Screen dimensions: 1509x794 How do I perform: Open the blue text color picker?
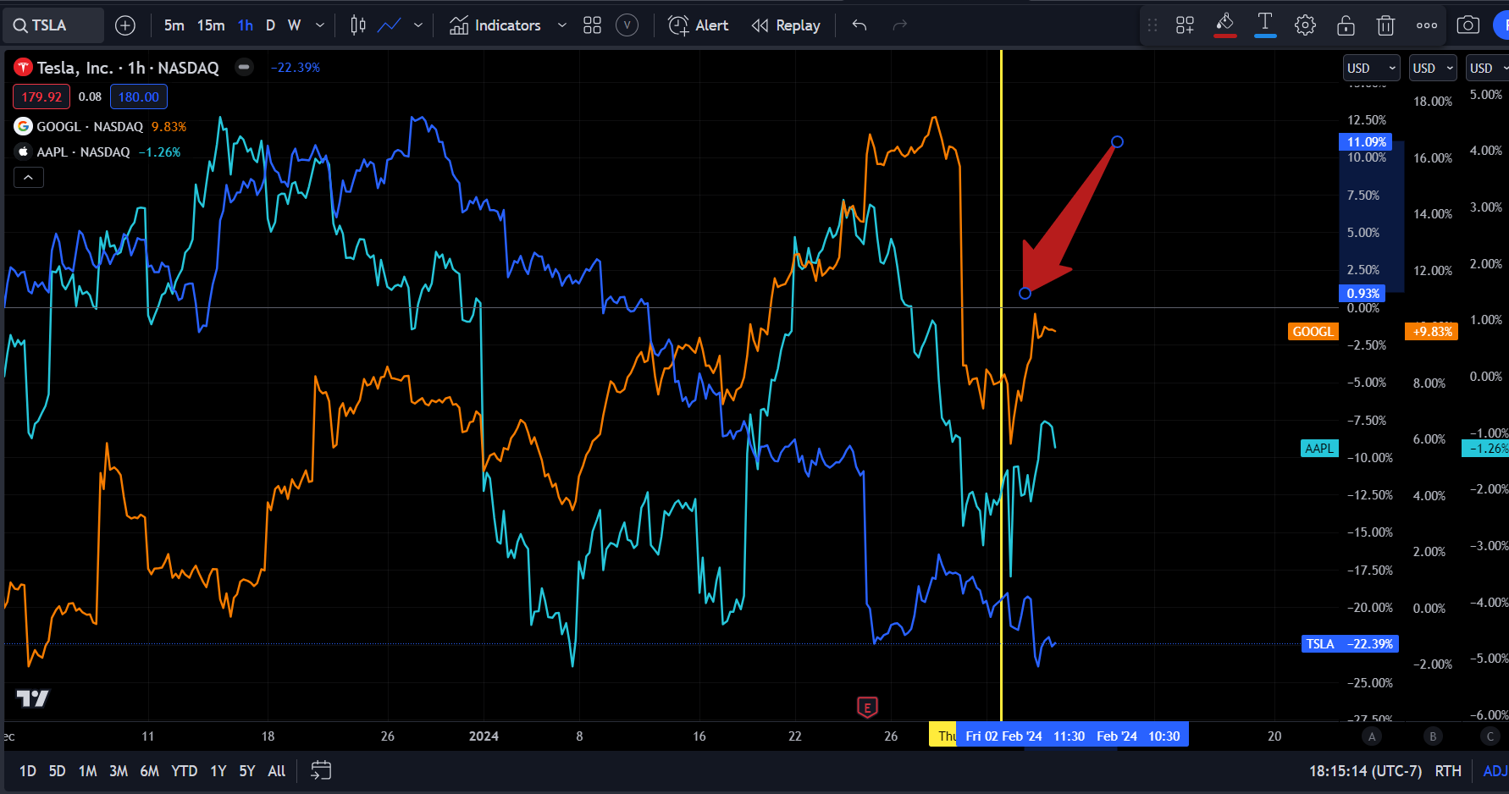(x=1265, y=25)
